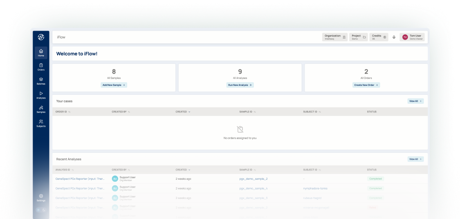Open pgx_demo_sample_3 sample link
460x219 pixels.
click(254, 198)
